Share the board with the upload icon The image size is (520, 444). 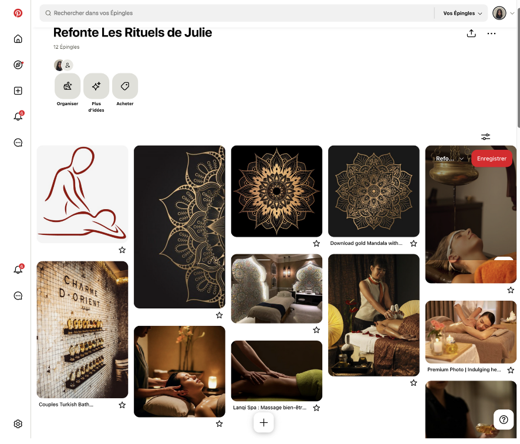click(471, 33)
